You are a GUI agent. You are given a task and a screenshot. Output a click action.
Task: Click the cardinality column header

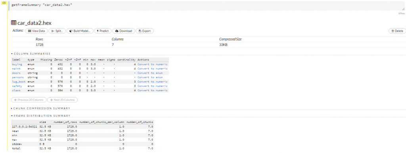pos(126,60)
